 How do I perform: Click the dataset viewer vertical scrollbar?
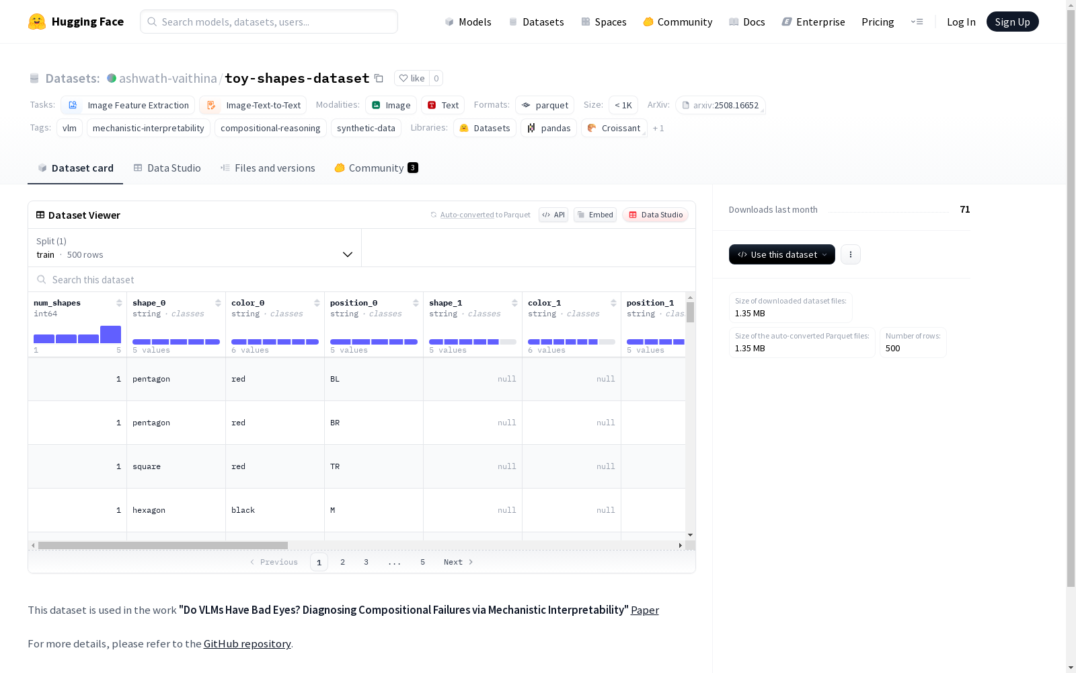pyautogui.click(x=691, y=312)
